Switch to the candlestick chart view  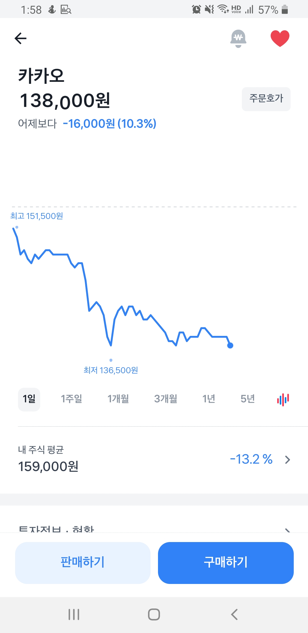click(x=283, y=399)
